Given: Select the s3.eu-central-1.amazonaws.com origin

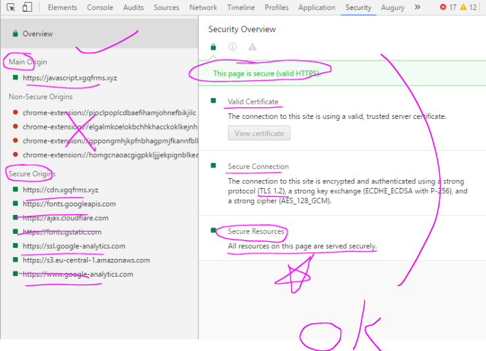Looking at the screenshot, I should click(x=86, y=260).
